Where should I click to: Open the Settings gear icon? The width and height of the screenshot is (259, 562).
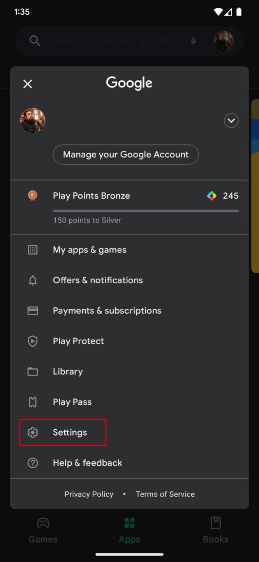(x=32, y=432)
